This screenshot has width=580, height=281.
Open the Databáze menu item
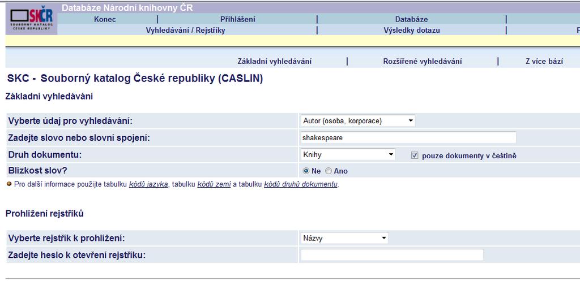pos(411,20)
